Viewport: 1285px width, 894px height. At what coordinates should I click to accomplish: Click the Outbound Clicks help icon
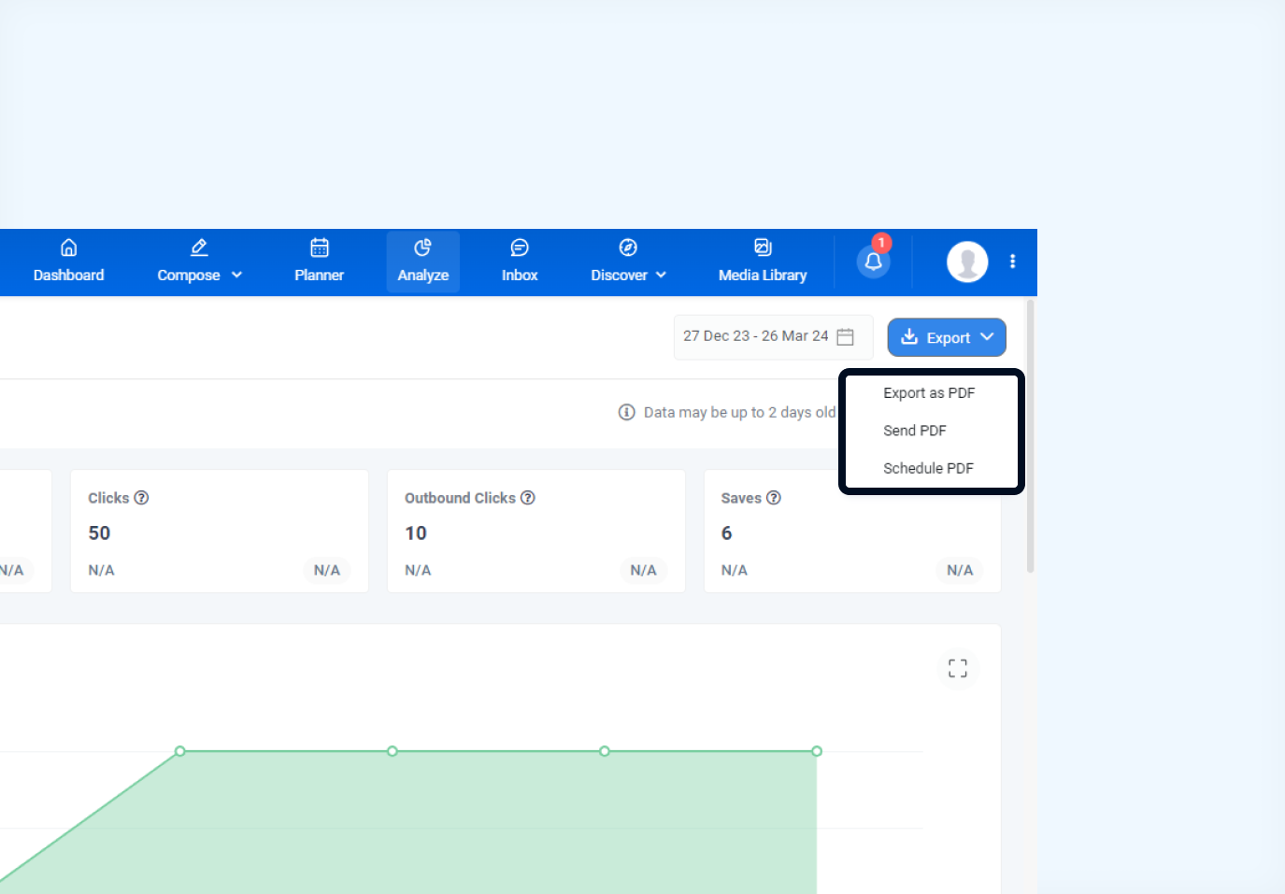528,498
